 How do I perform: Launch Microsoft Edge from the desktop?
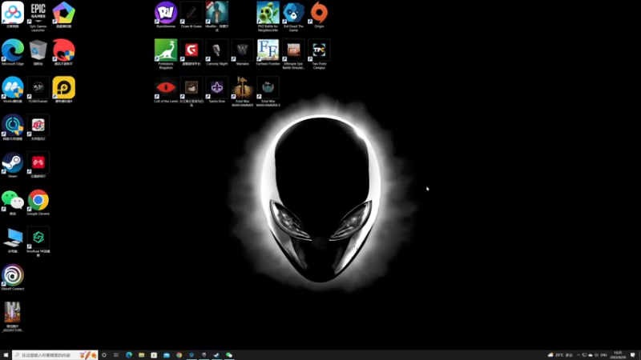pos(13,51)
